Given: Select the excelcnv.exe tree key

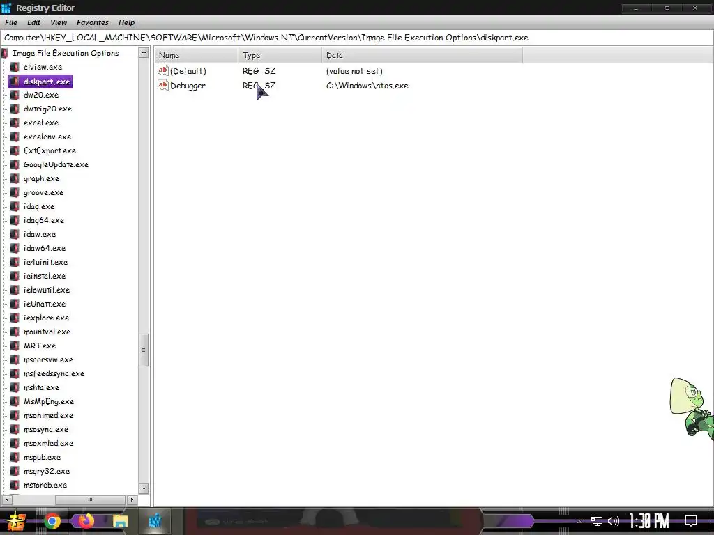Looking at the screenshot, I should pyautogui.click(x=47, y=137).
